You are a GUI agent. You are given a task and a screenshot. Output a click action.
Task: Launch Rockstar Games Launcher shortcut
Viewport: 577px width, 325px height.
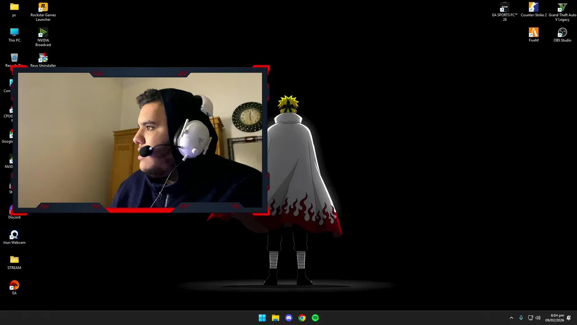(43, 12)
